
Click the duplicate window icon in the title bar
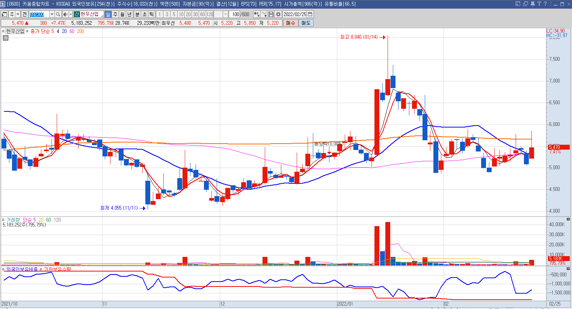tap(525, 4)
